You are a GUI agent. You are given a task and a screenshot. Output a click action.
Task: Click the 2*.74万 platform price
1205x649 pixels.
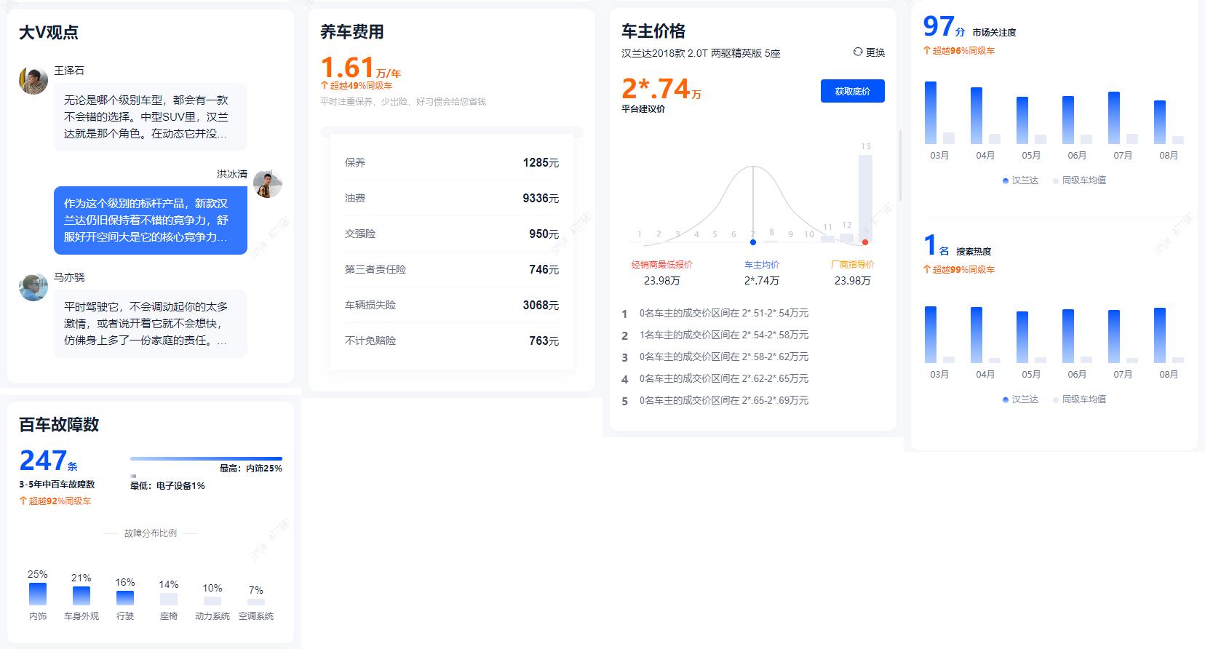661,89
